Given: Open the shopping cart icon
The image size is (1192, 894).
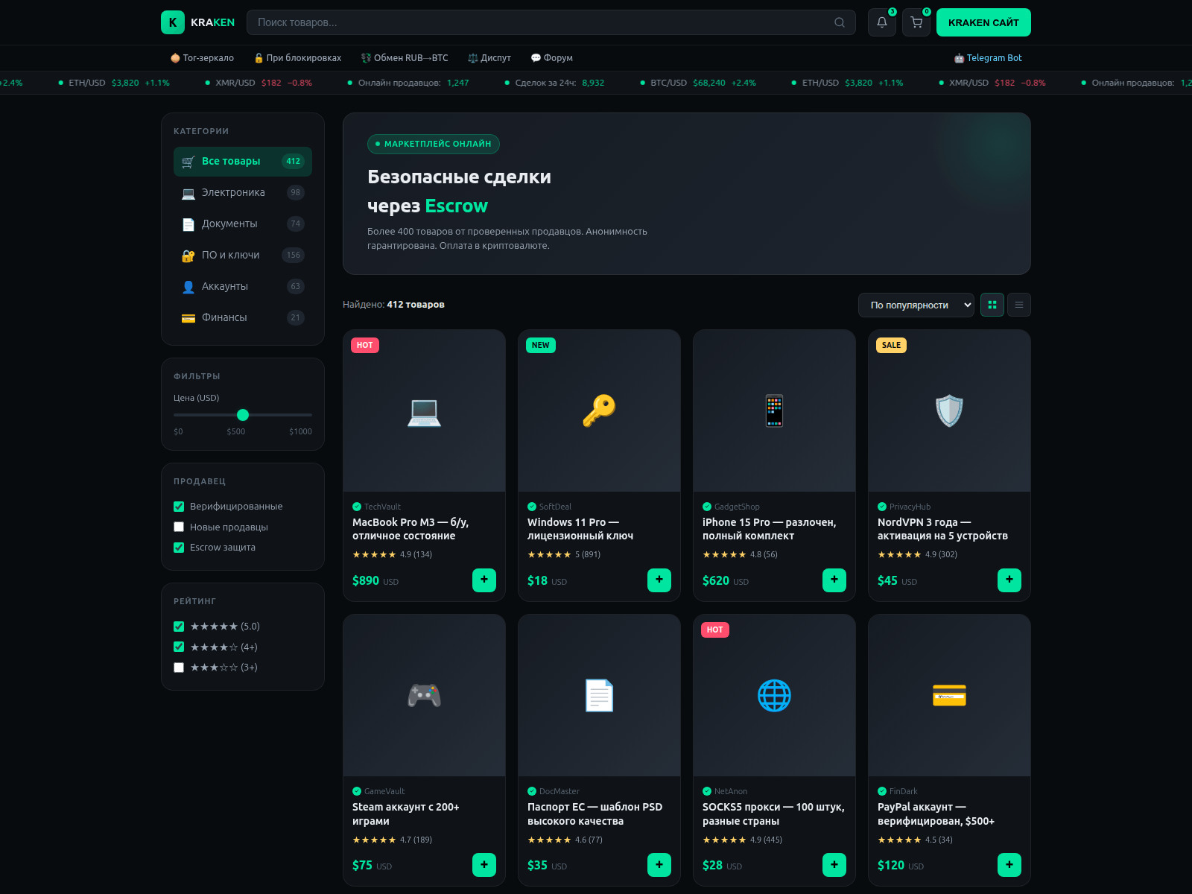Looking at the screenshot, I should (x=916, y=22).
